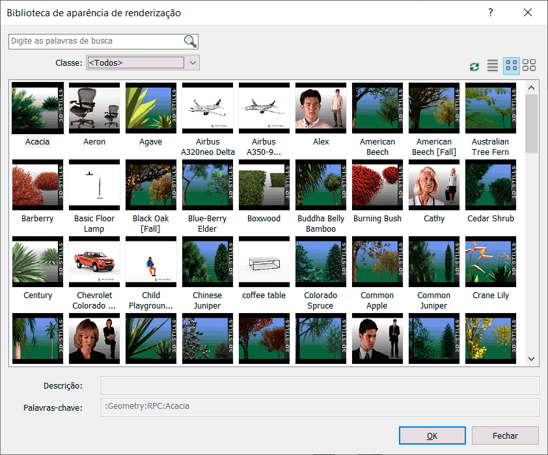Viewport: 548px width, 455px height.
Task: Click the Palavras-chave text field
Action: 320,407
